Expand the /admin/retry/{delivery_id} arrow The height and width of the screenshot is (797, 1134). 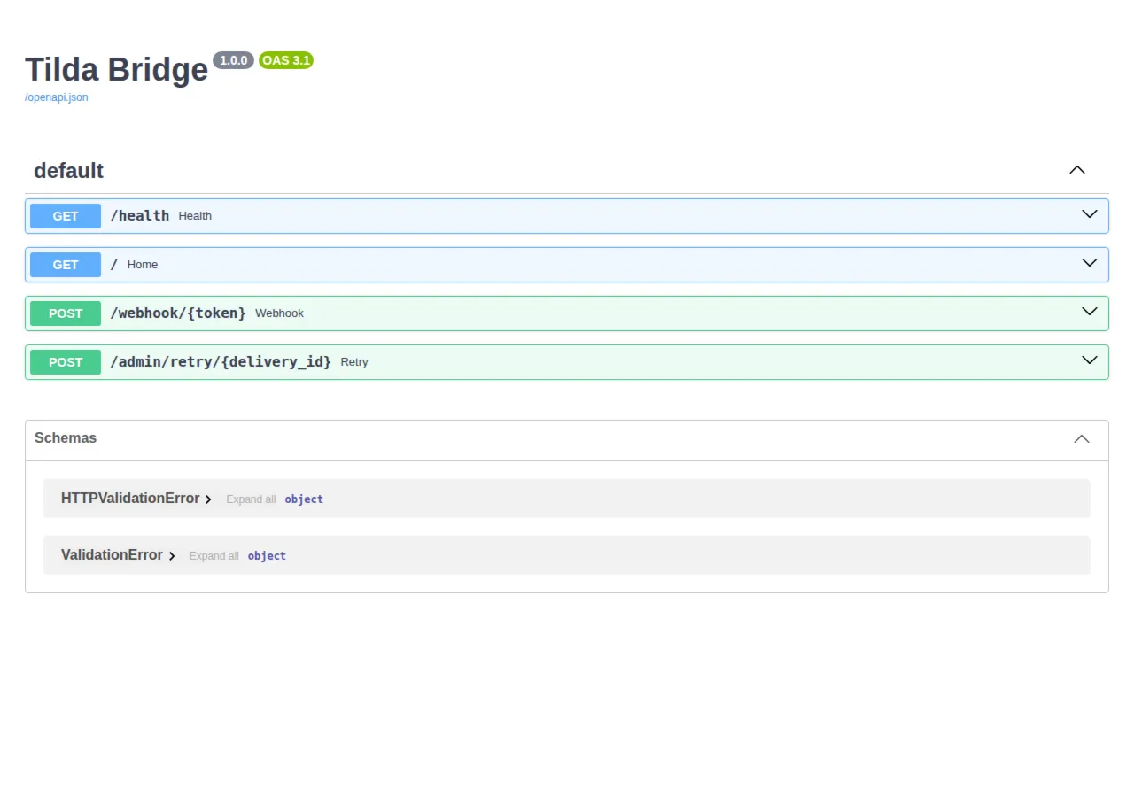coord(1090,360)
